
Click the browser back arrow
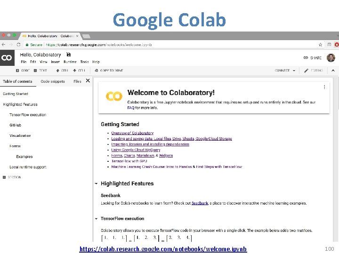pos(3,45)
